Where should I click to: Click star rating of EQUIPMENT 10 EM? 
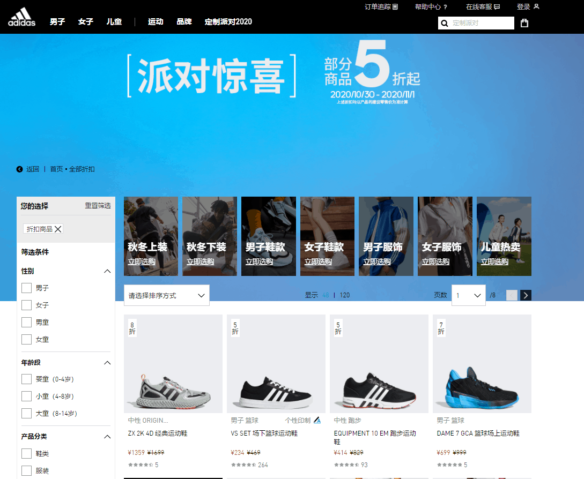tap(346, 465)
